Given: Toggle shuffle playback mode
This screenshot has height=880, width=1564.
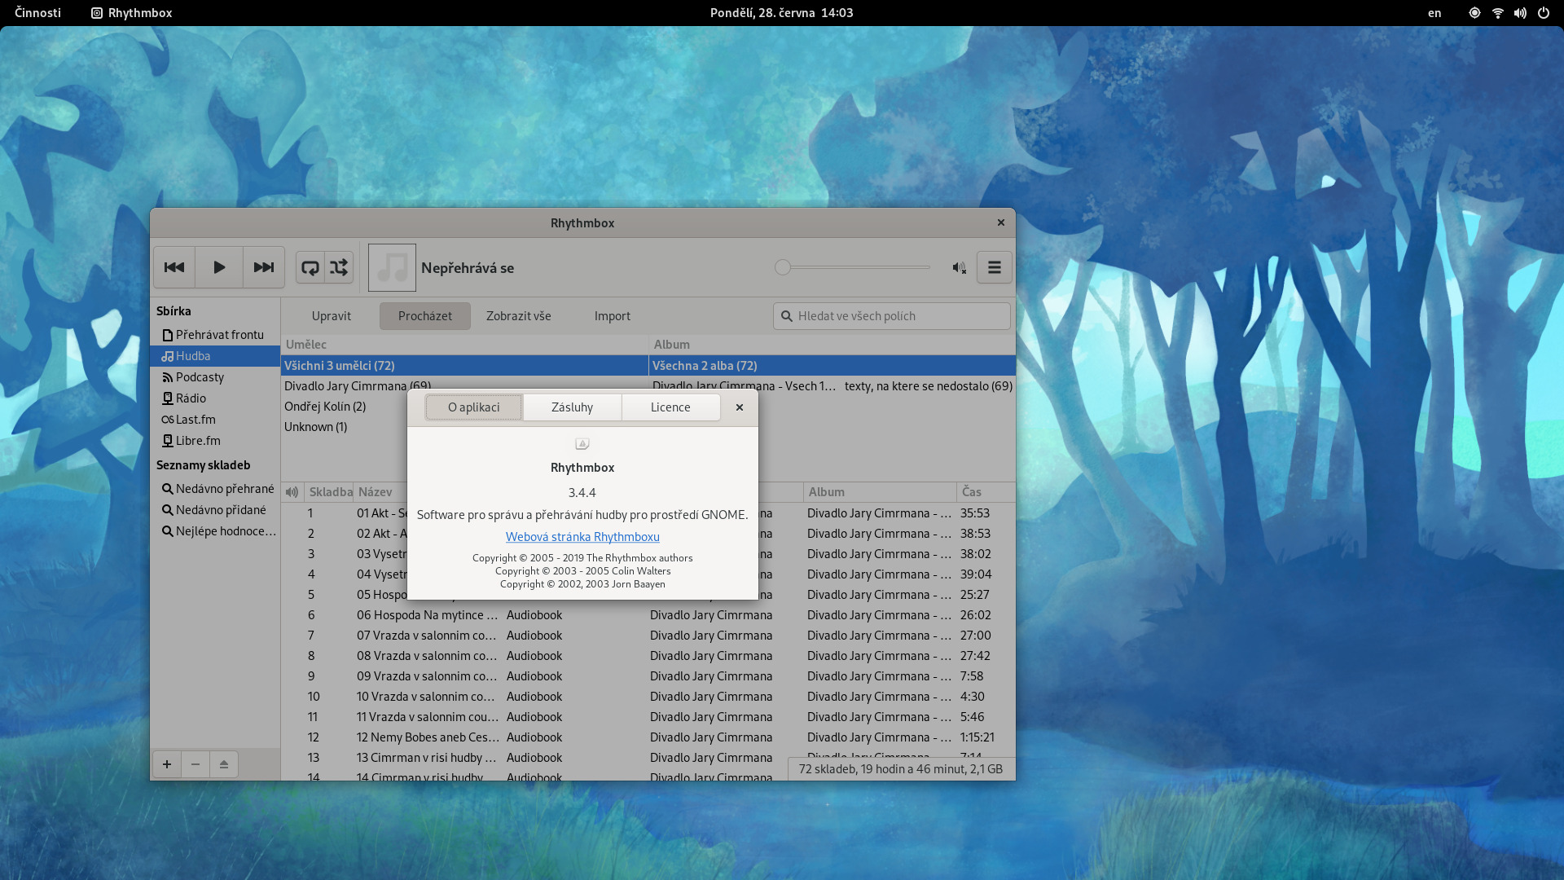Looking at the screenshot, I should (x=339, y=267).
